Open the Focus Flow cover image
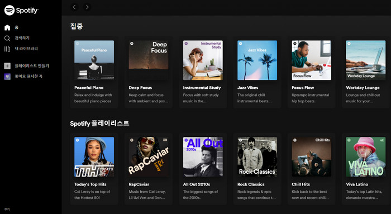The height and width of the screenshot is (214, 391). pos(312,60)
